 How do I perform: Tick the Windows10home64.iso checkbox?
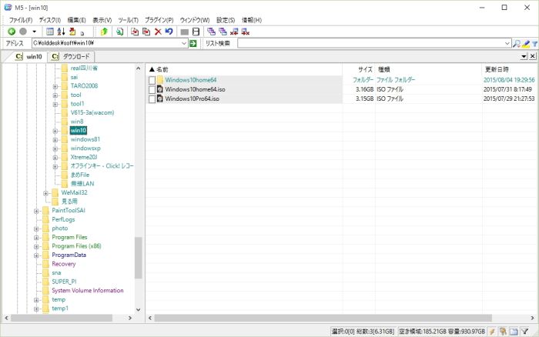[152, 89]
